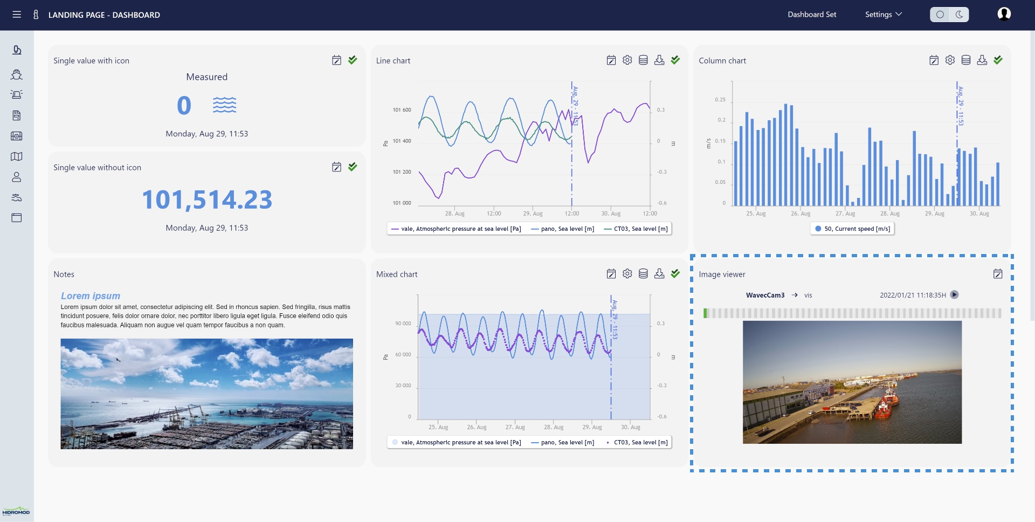The height and width of the screenshot is (522, 1035).
Task: Click the image viewer timeline strip
Action: [x=852, y=313]
